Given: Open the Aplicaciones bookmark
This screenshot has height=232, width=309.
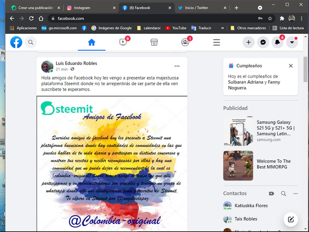Looking at the screenshot, I should point(23,28).
